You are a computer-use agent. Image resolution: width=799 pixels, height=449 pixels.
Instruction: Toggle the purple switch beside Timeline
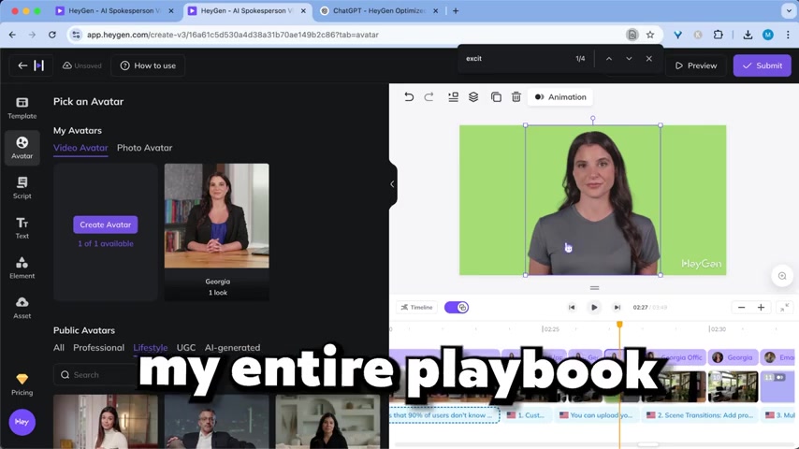tap(456, 307)
